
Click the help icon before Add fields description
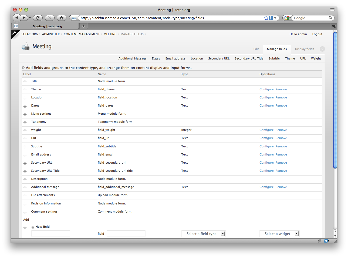pyautogui.click(x=23, y=68)
